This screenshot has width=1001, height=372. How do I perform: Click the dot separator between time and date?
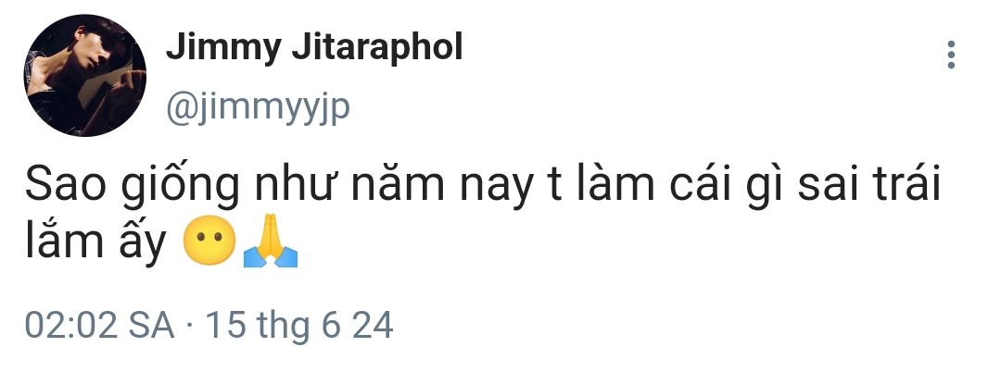190,327
